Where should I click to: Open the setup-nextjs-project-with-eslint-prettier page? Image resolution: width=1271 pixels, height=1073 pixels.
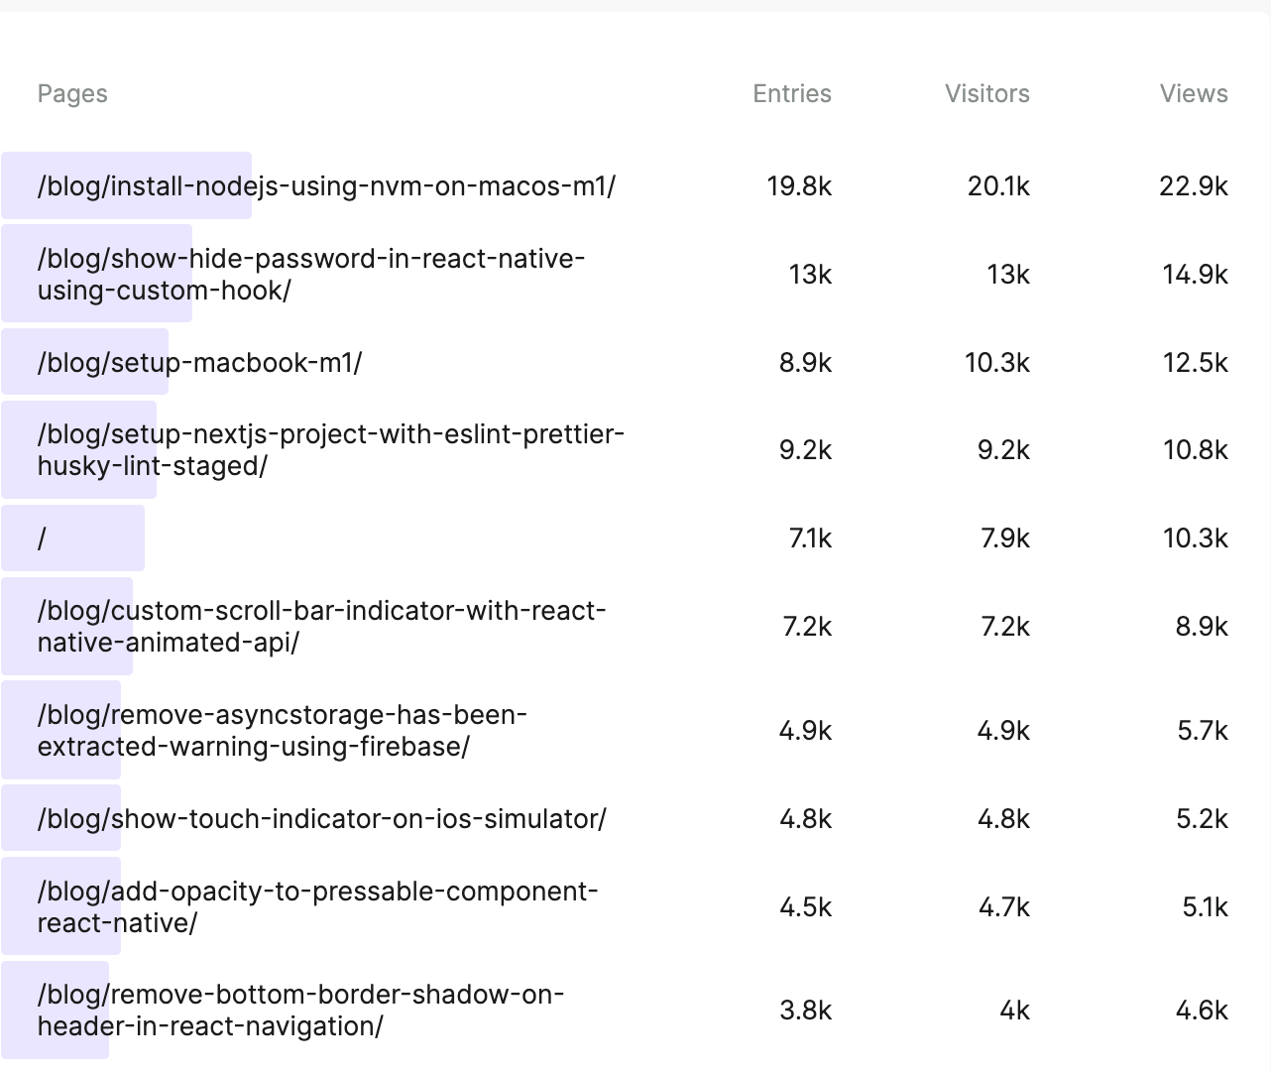point(331,449)
